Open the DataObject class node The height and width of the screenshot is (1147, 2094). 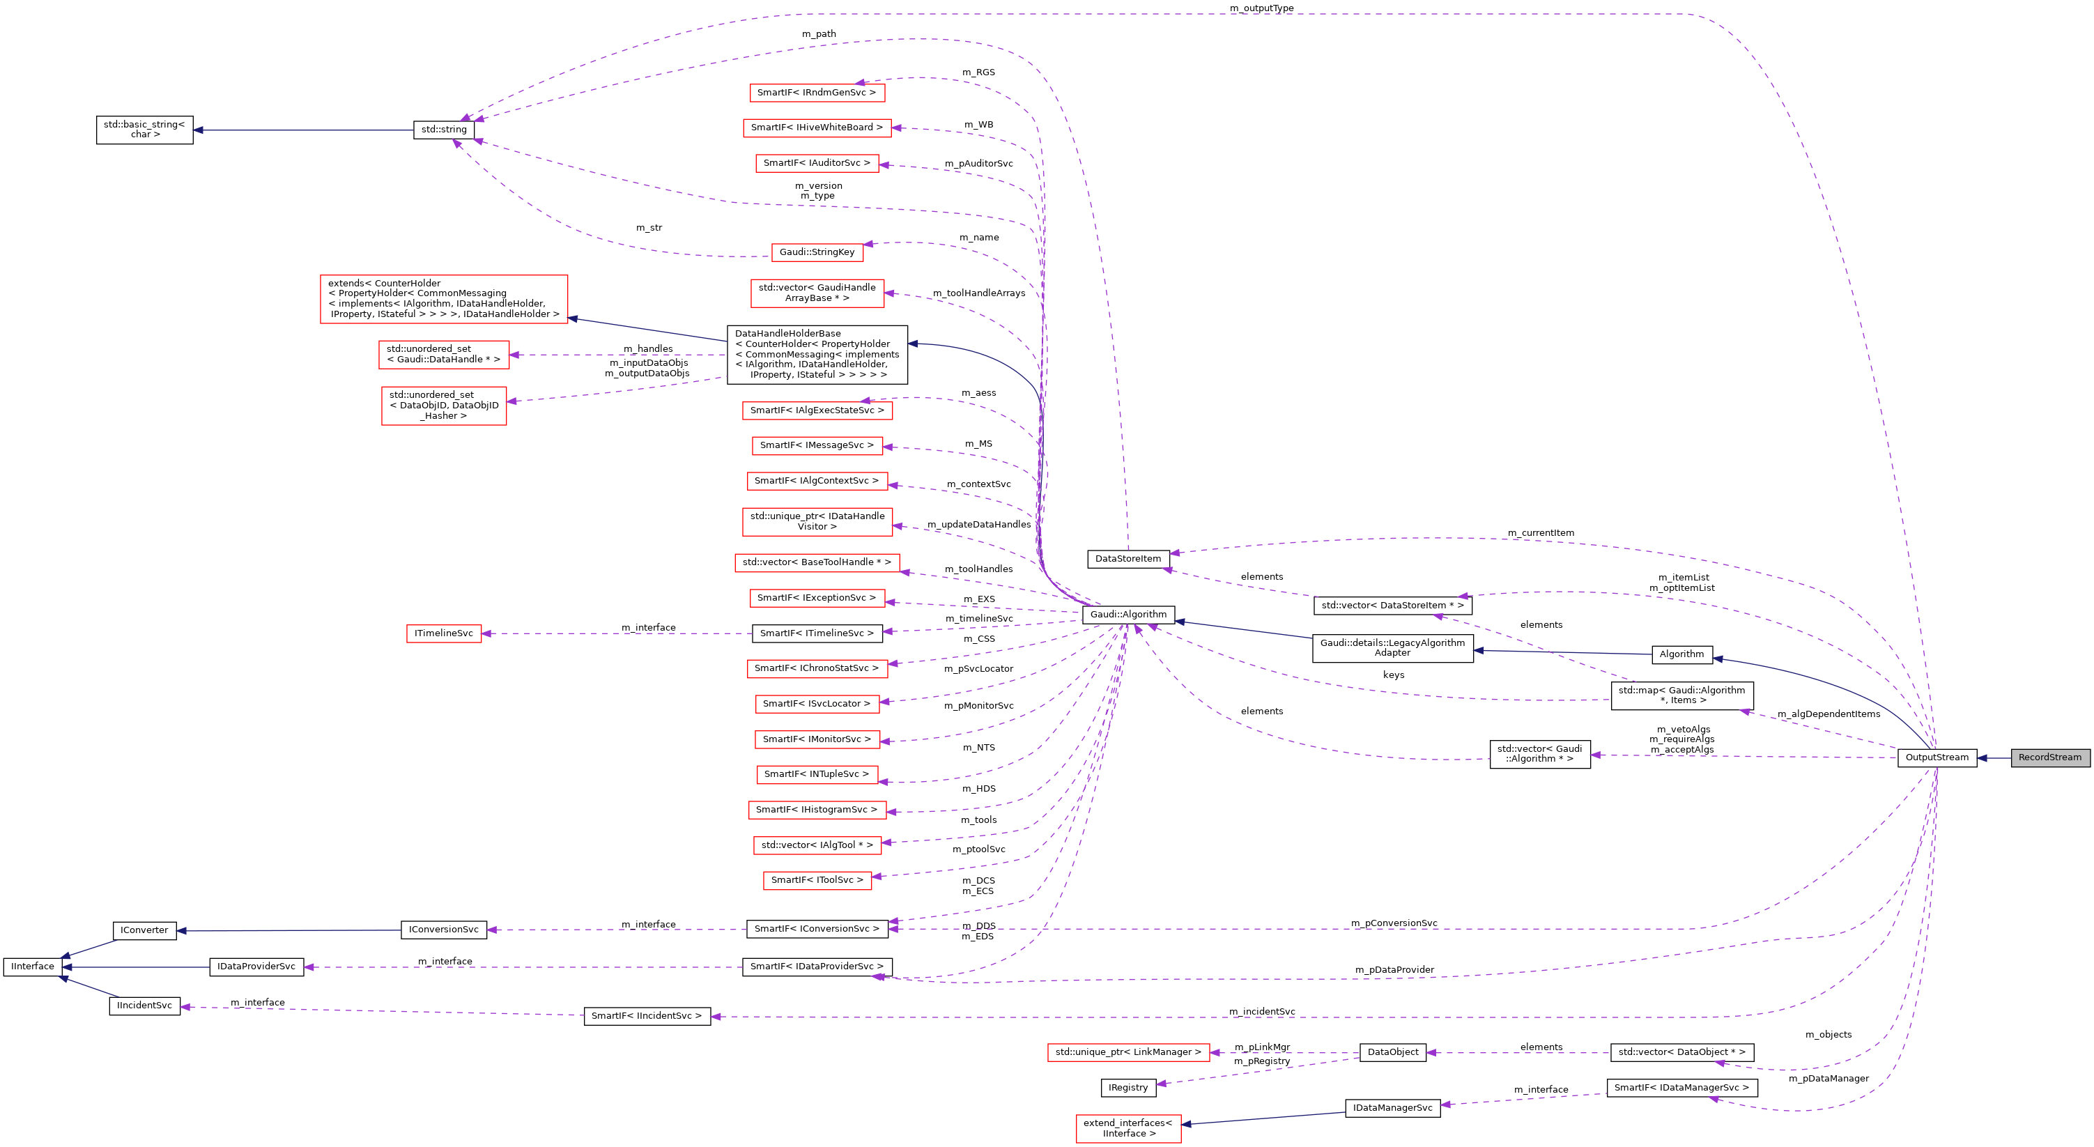(1392, 1052)
